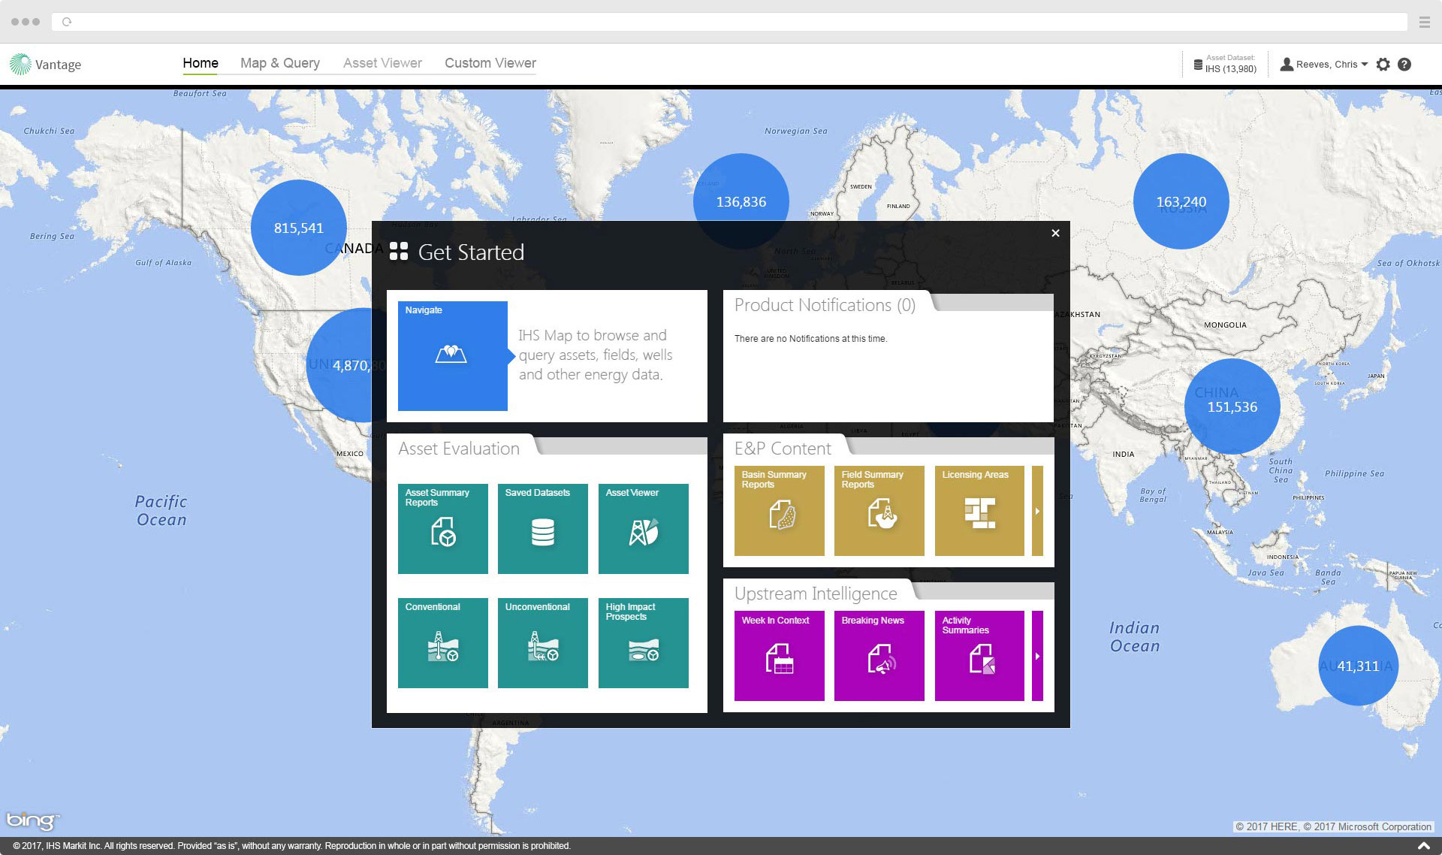The height and width of the screenshot is (855, 1442).
Task: Click the 4,870 cluster over United States
Action: [339, 365]
